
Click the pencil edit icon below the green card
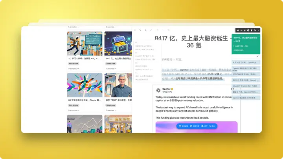point(257,57)
